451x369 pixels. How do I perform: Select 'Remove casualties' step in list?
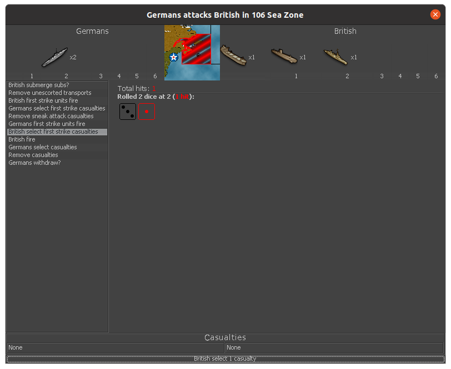pyautogui.click(x=33, y=155)
